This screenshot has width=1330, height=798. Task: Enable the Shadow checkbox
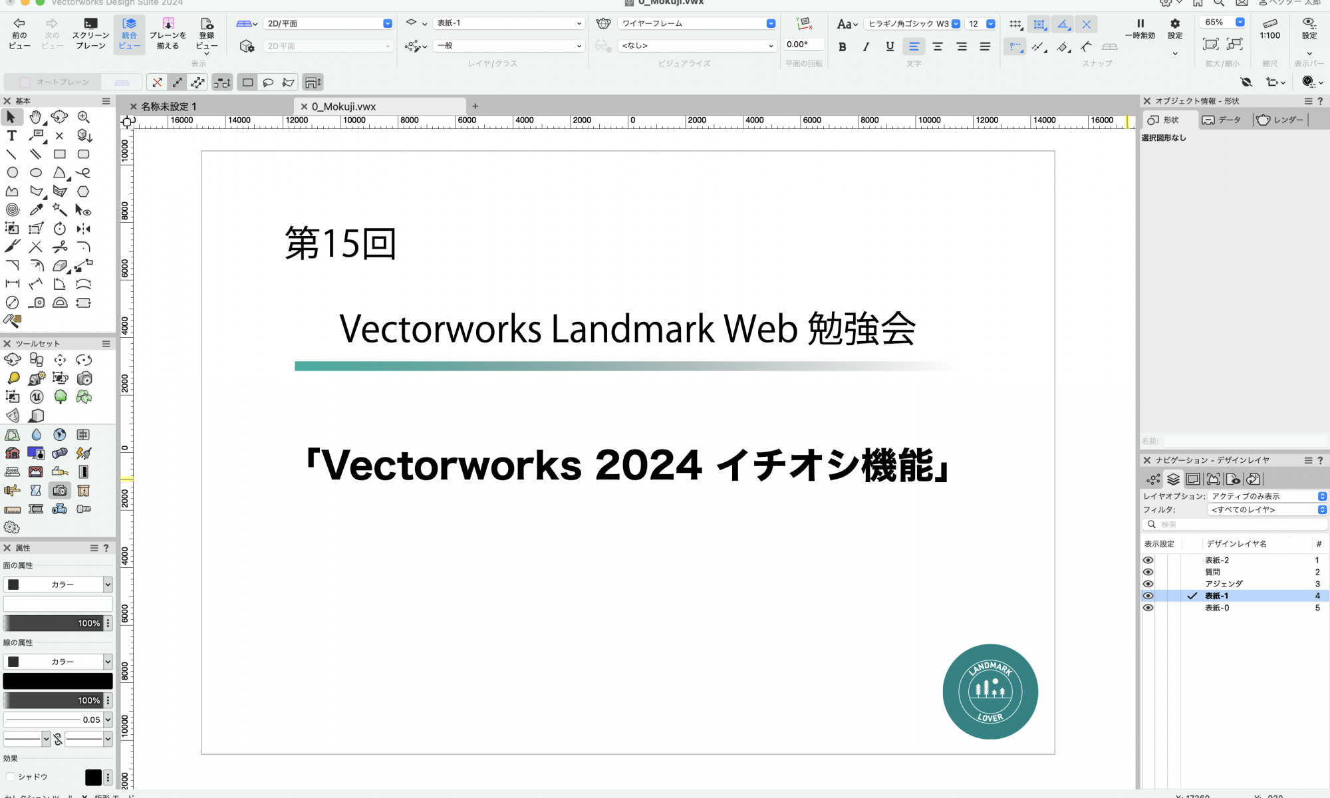pos(11,777)
